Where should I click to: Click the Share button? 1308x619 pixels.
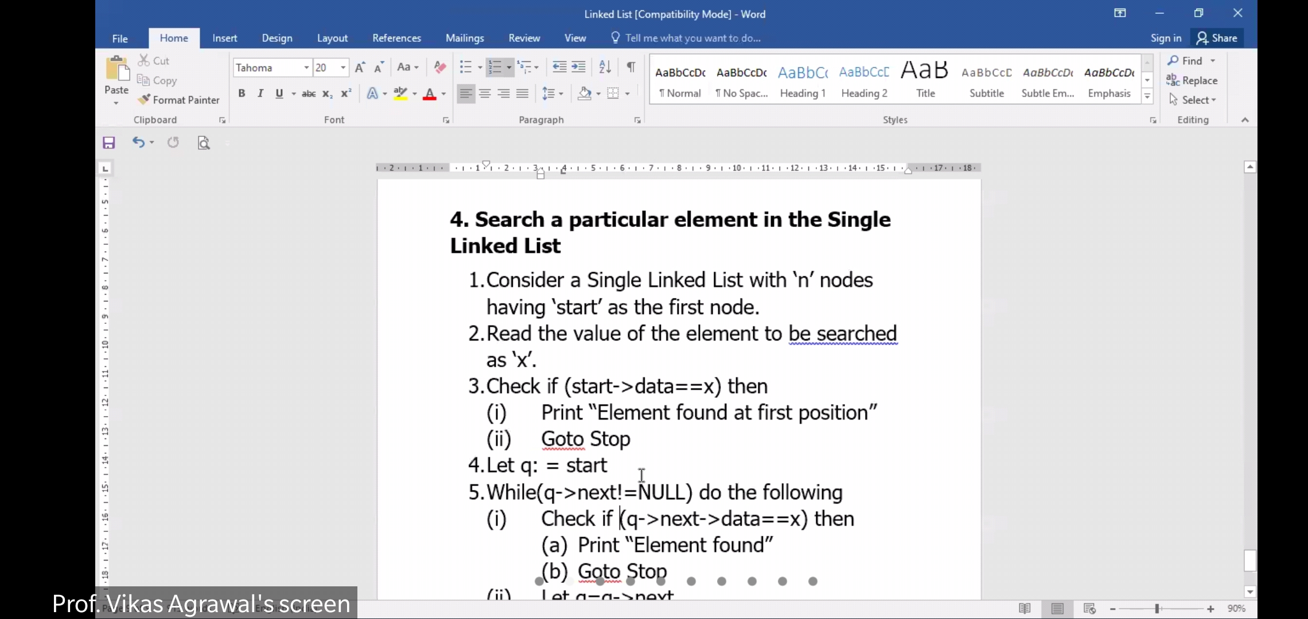point(1217,38)
